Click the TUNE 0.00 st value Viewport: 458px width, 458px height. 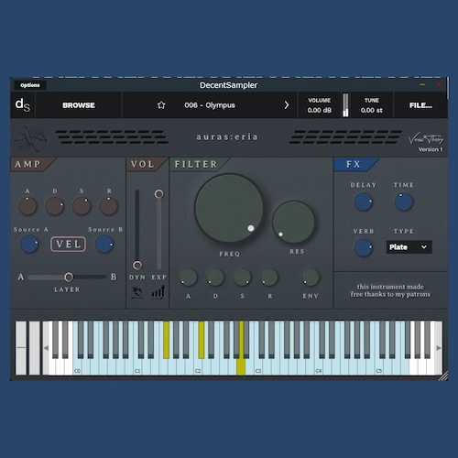coord(372,110)
